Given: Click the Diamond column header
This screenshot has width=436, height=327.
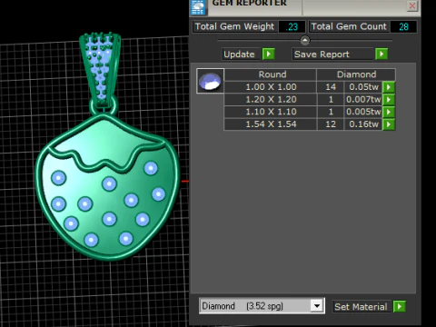Looking at the screenshot, I should tap(356, 74).
